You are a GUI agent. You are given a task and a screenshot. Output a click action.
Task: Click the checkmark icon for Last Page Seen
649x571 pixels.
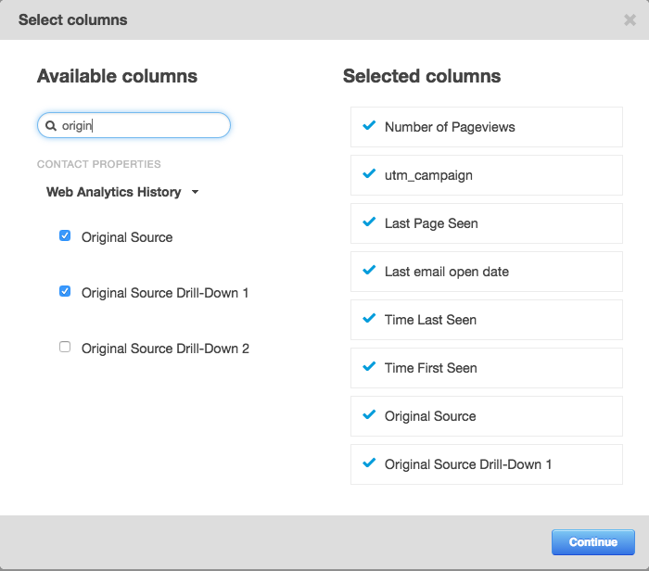370,222
